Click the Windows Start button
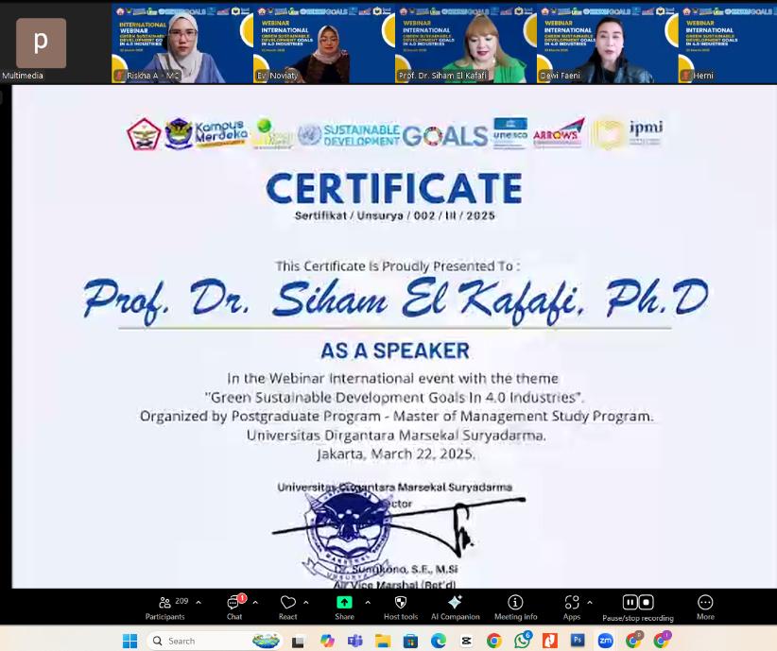Viewport: 777px width, 651px height. click(130, 641)
